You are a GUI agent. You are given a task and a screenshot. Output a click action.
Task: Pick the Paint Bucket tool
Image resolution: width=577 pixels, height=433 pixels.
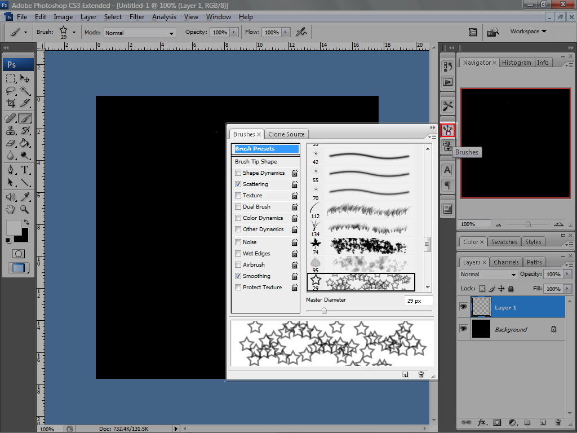pyautogui.click(x=25, y=143)
